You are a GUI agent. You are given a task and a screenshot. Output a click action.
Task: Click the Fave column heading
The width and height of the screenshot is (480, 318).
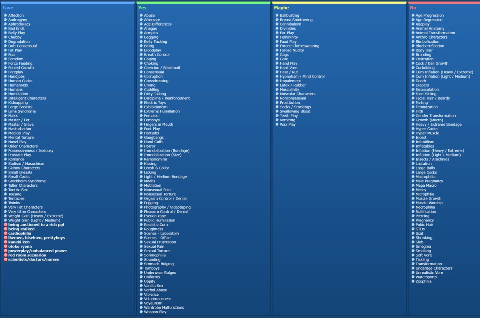coord(8,8)
